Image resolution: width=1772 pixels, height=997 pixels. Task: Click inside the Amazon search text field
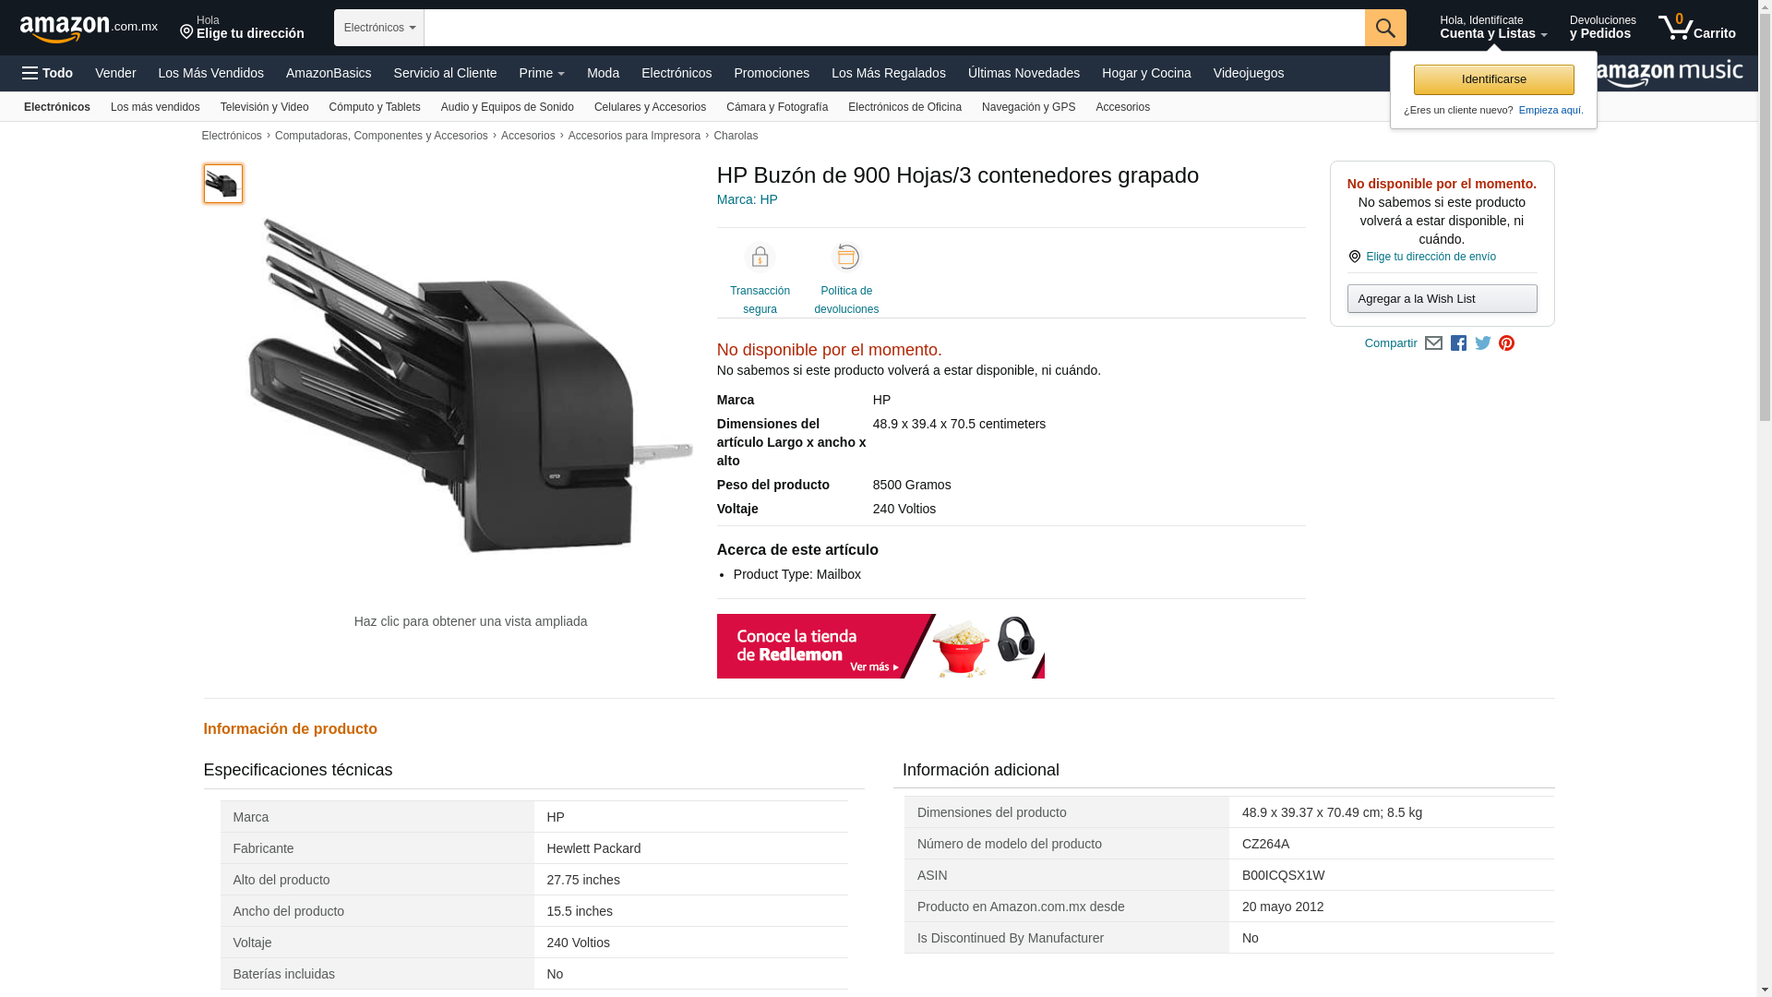[x=894, y=28]
